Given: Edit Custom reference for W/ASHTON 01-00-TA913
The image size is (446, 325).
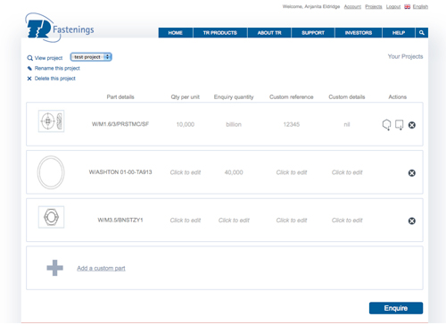Looking at the screenshot, I should 292,172.
